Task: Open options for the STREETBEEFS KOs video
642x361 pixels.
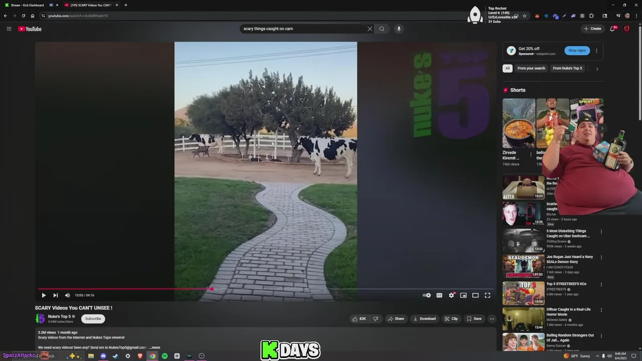Action: tap(601, 284)
